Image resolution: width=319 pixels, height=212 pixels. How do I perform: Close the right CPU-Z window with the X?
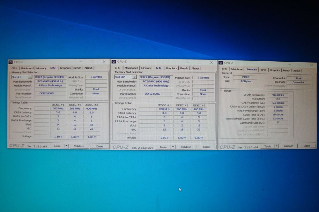tap(311, 65)
